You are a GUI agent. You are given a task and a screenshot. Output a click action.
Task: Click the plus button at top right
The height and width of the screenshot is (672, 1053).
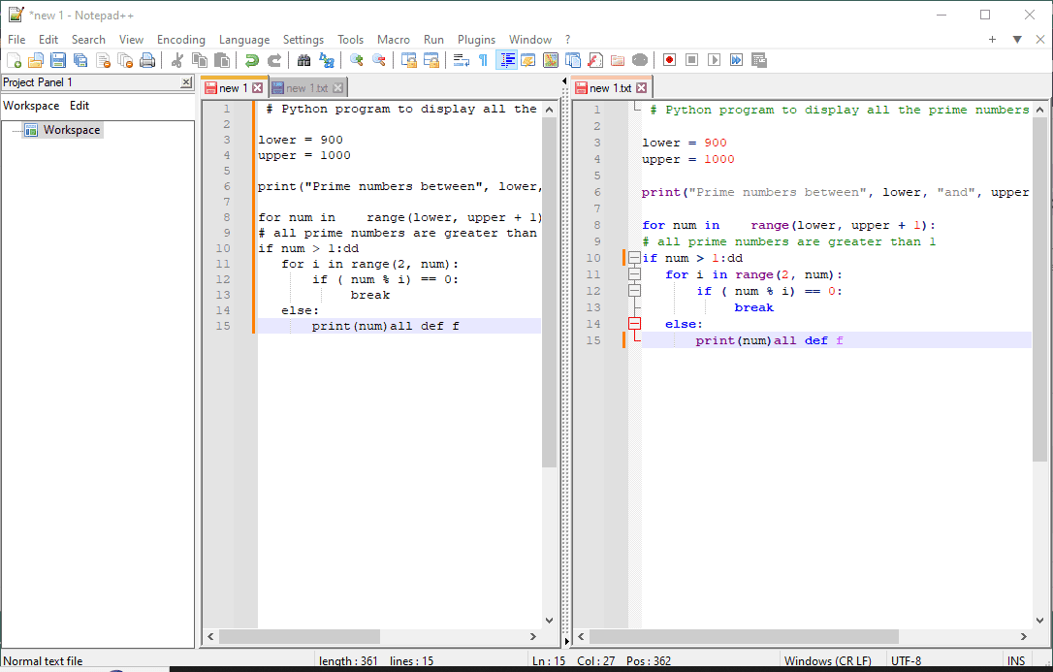click(992, 40)
